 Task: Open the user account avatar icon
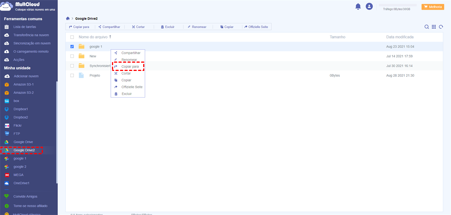point(369,6)
